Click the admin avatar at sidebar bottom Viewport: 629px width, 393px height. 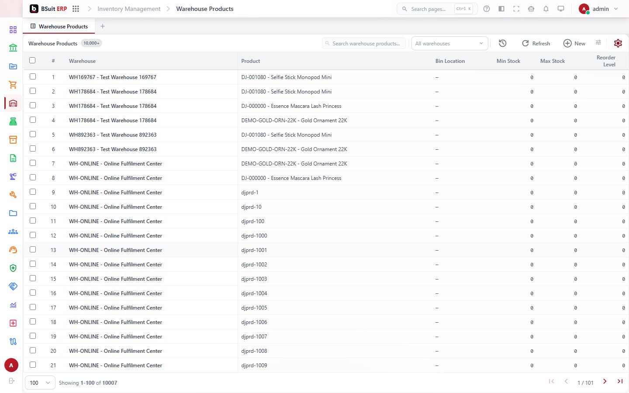[x=11, y=365]
